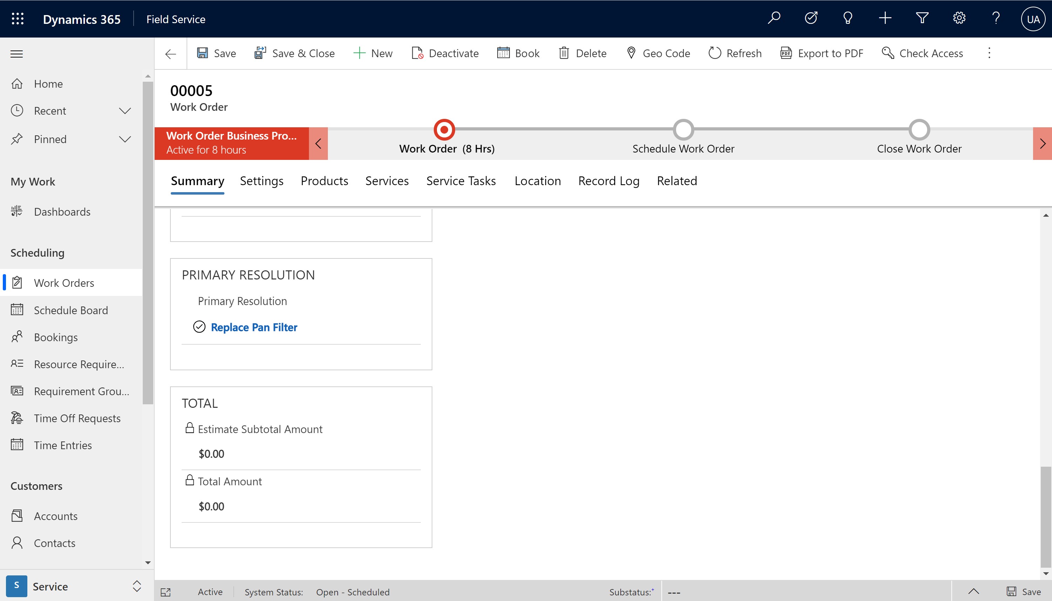The height and width of the screenshot is (601, 1052).
Task: Open the help question mark icon
Action: pos(996,19)
